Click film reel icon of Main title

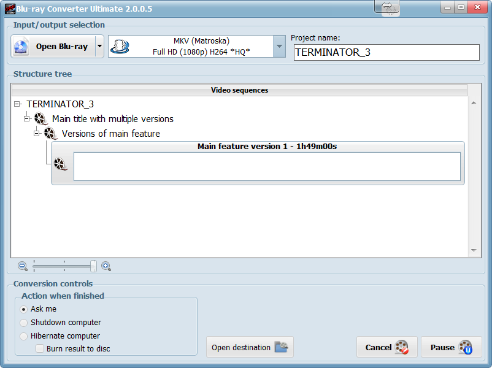(x=40, y=119)
